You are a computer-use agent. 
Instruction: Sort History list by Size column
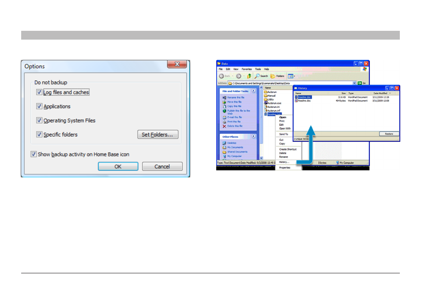[337, 93]
